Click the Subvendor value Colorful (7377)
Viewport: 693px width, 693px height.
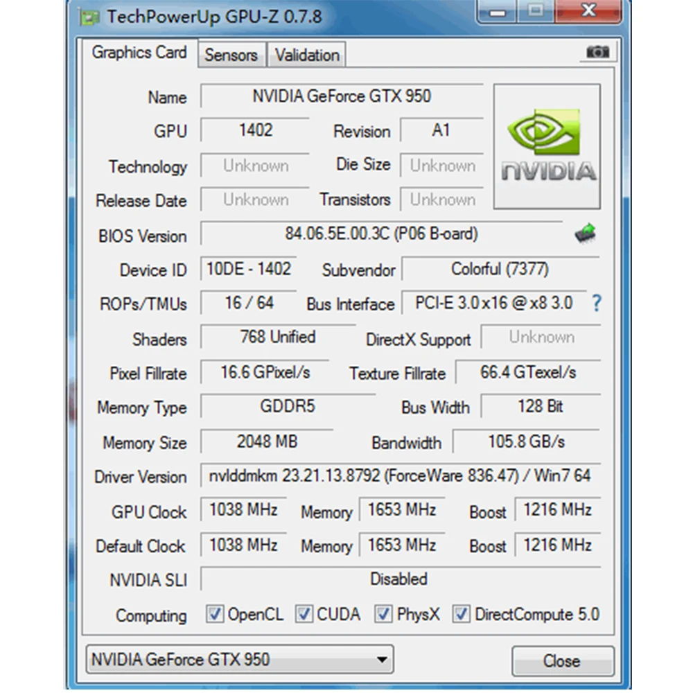click(x=500, y=269)
